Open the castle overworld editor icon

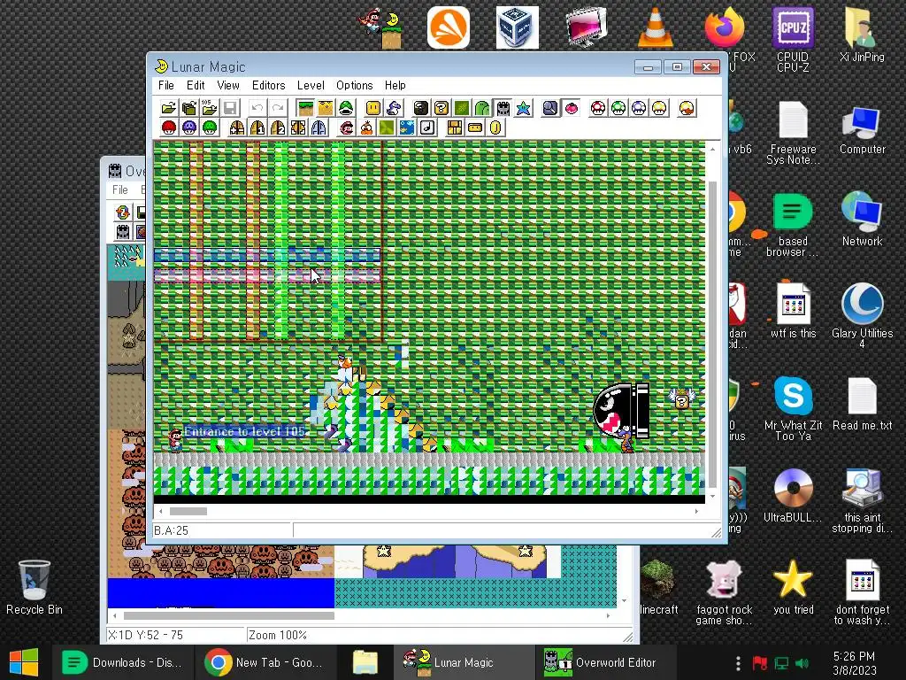point(503,108)
